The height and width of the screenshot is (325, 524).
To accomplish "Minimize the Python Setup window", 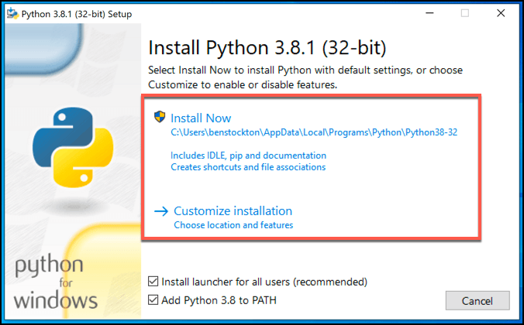I will 425,13.
